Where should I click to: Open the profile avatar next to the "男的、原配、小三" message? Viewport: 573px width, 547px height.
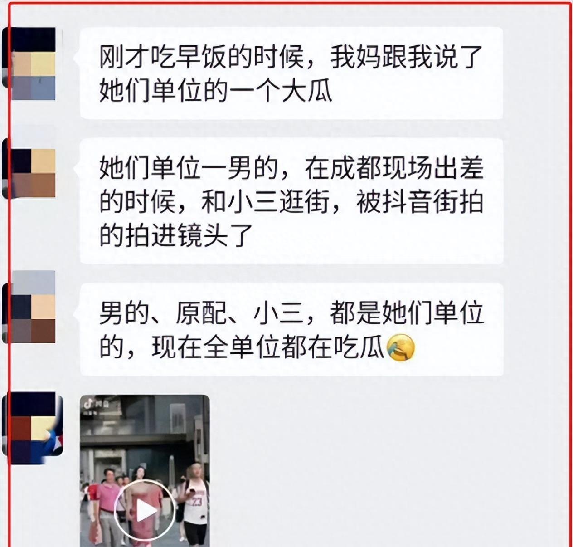pyautogui.click(x=30, y=307)
